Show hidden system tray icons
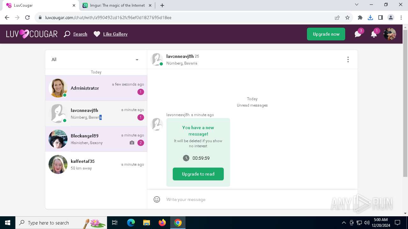Screen dimensions: 408x229 (344, 223)
